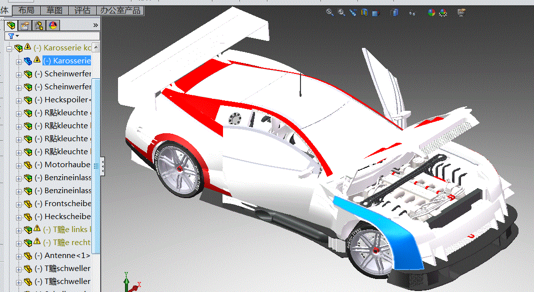Open the DisplayManager appearance tab

pos(52,25)
